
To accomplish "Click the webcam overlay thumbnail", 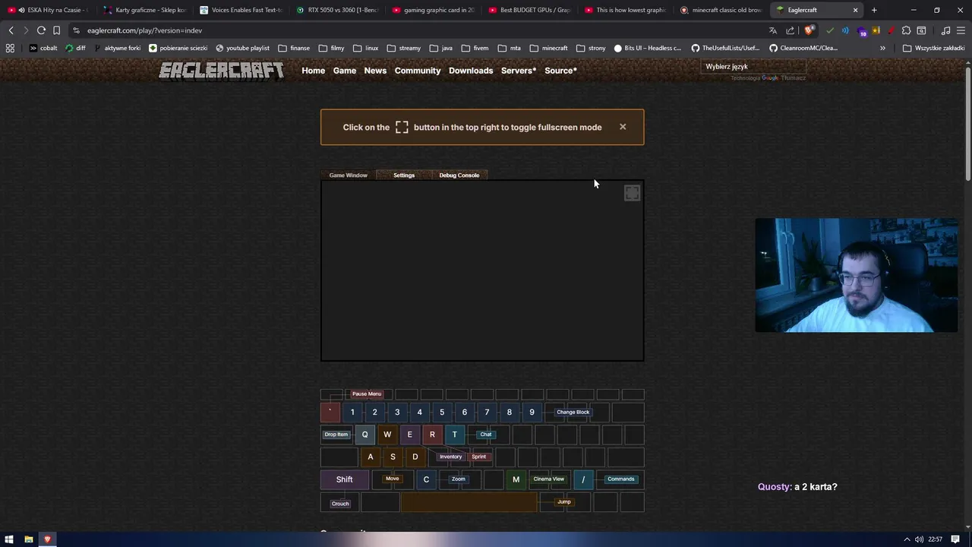I will [x=856, y=275].
